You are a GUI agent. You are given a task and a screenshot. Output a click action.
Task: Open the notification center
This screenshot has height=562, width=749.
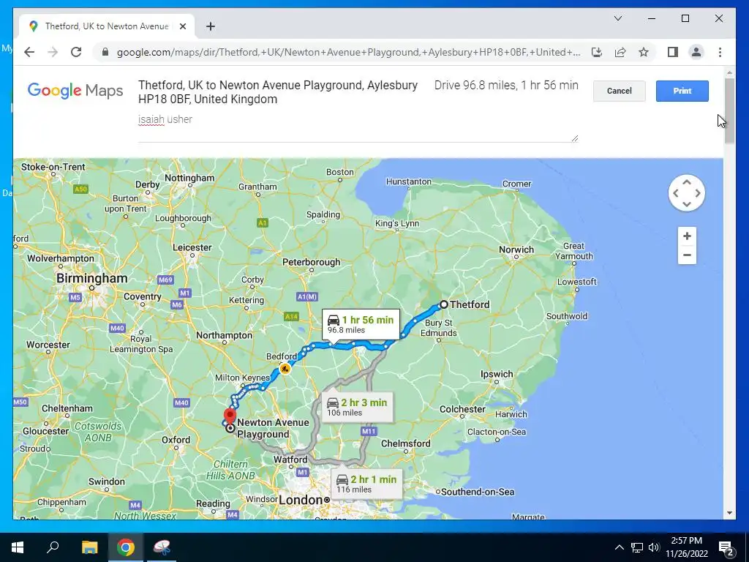pos(726,547)
